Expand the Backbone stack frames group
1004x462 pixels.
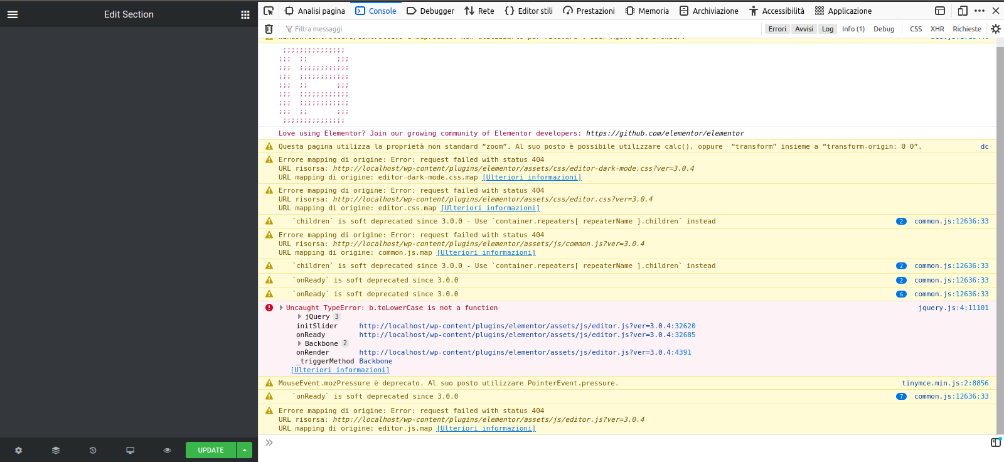(299, 343)
